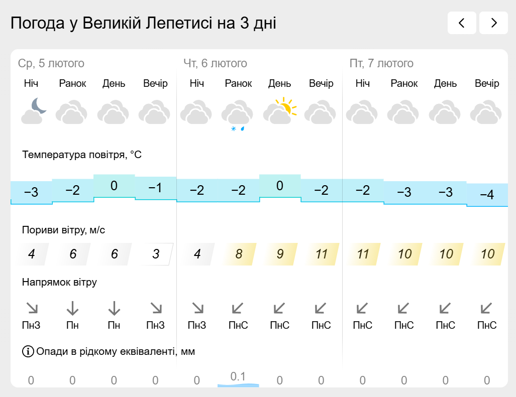Click Wednesday morning's north wind arrow
This screenshot has height=397, width=516.
pos(72,308)
